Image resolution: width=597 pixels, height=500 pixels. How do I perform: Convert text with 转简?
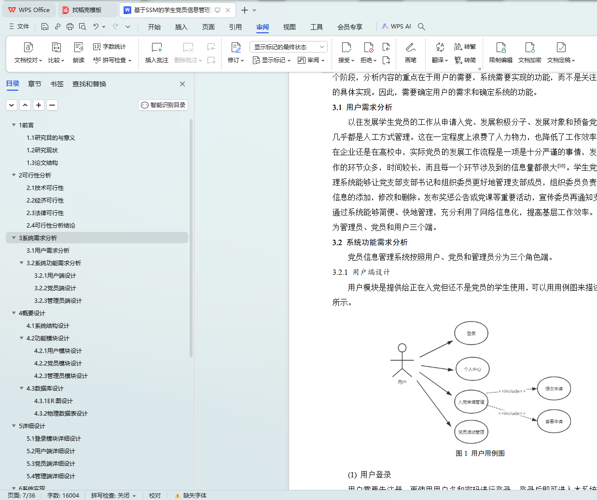tap(465, 60)
